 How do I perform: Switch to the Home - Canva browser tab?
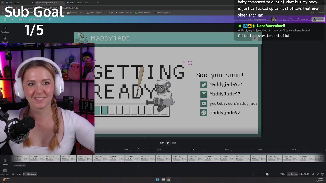(20, 3)
